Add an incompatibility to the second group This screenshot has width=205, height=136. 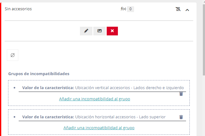tap(99, 128)
